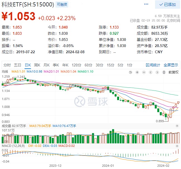Click the 成立日 2019-07-22 value

25,52
